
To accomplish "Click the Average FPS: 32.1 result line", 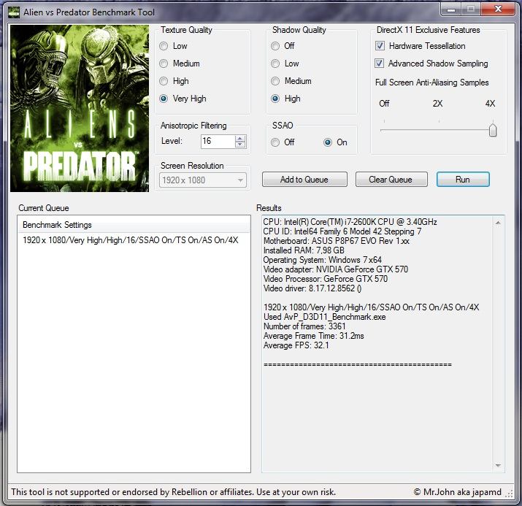I will [296, 345].
